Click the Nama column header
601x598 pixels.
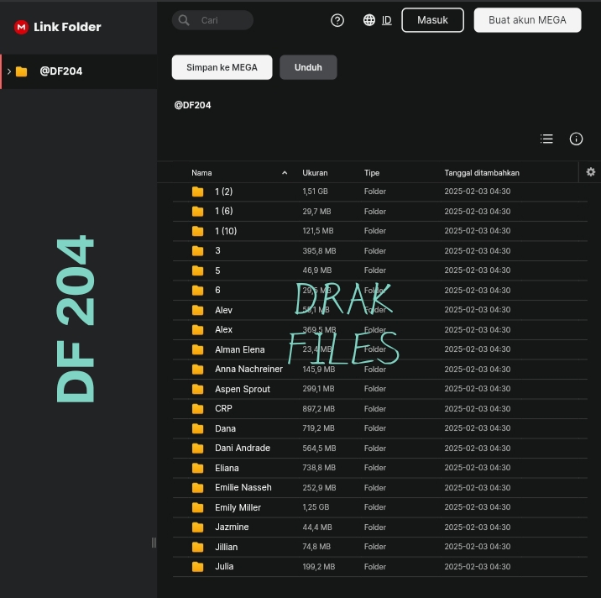click(x=201, y=173)
